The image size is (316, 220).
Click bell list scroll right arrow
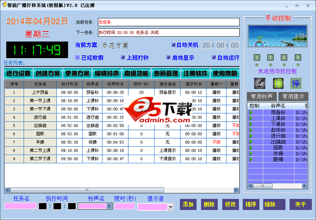[x=305, y=186]
